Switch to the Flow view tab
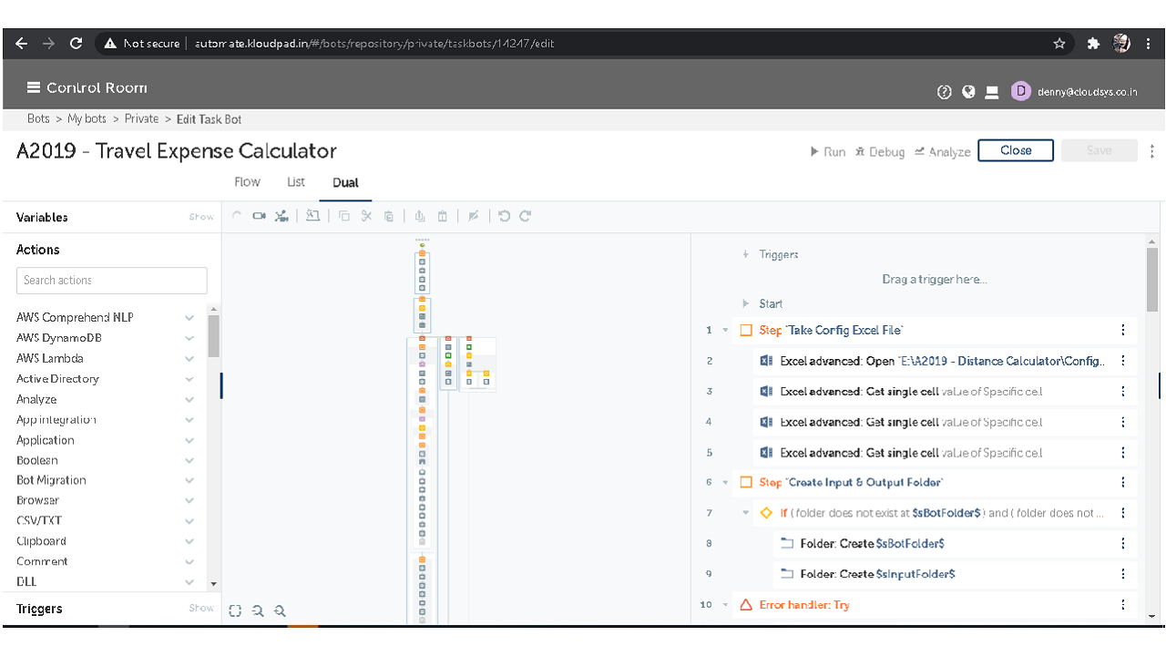Image resolution: width=1166 pixels, height=656 pixels. coord(247,182)
